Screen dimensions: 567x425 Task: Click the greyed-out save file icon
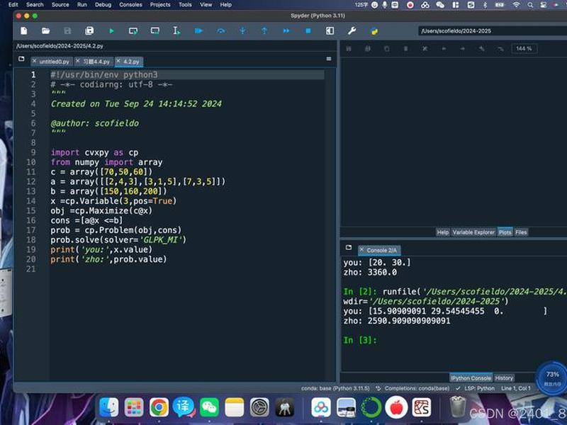67,31
